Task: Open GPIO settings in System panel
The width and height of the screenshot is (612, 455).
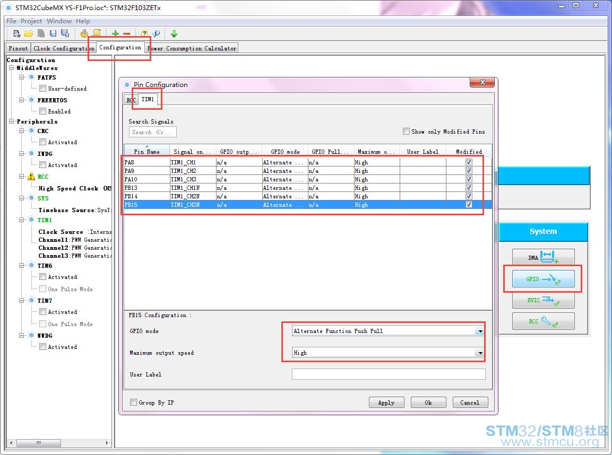Action: 543,278
